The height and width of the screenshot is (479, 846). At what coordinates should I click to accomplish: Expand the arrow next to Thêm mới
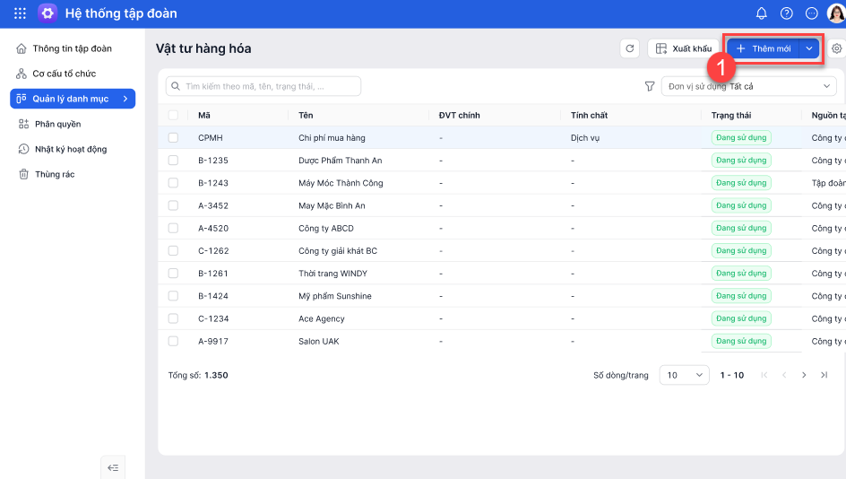click(x=809, y=48)
